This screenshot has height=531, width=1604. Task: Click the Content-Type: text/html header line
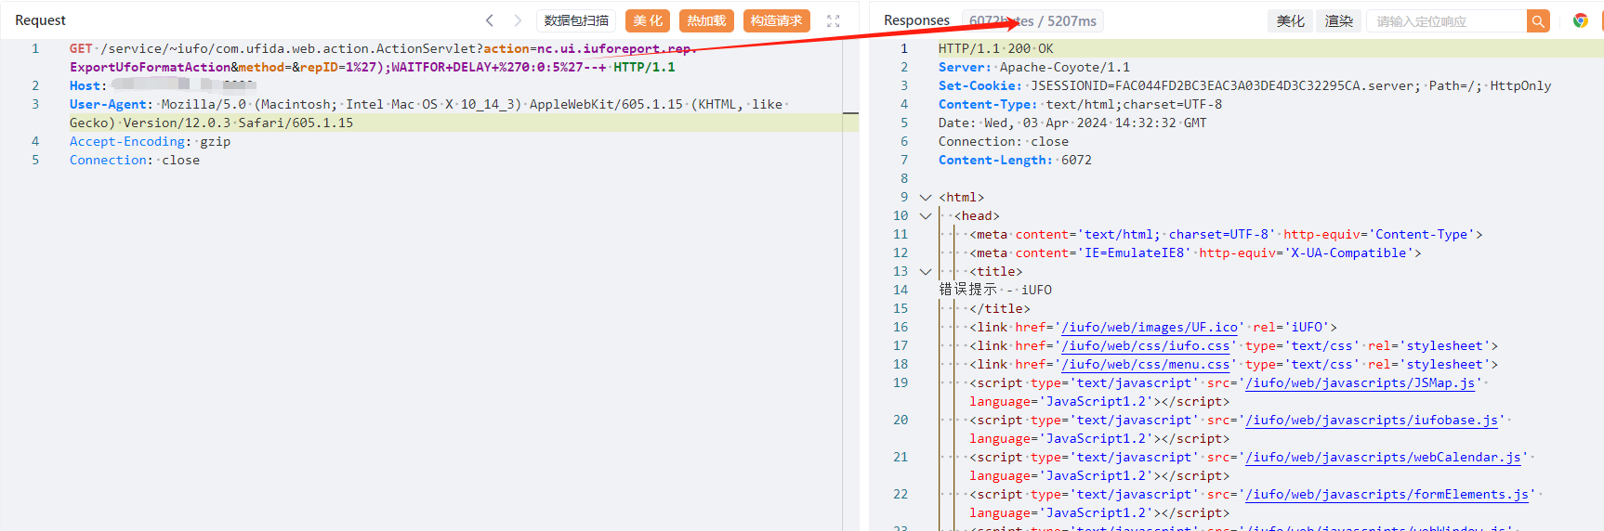click(x=1080, y=104)
